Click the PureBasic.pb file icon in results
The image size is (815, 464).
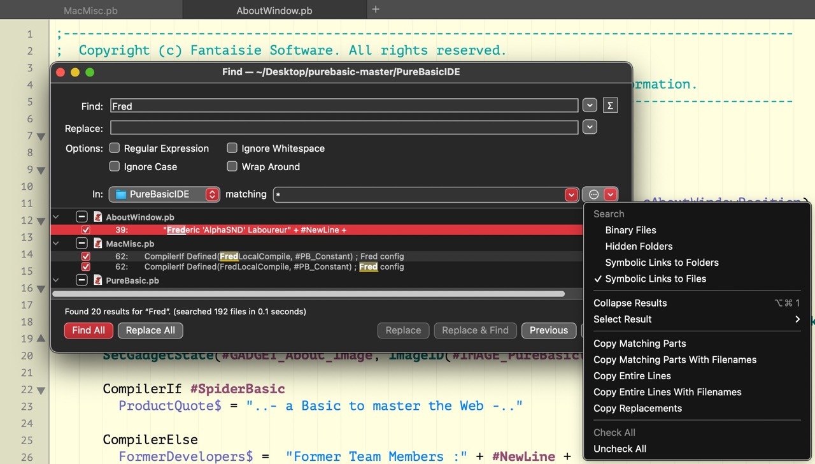click(98, 280)
